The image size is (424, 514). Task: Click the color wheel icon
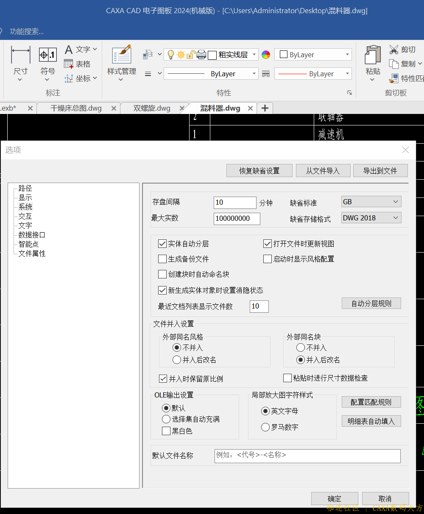pyautogui.click(x=266, y=55)
